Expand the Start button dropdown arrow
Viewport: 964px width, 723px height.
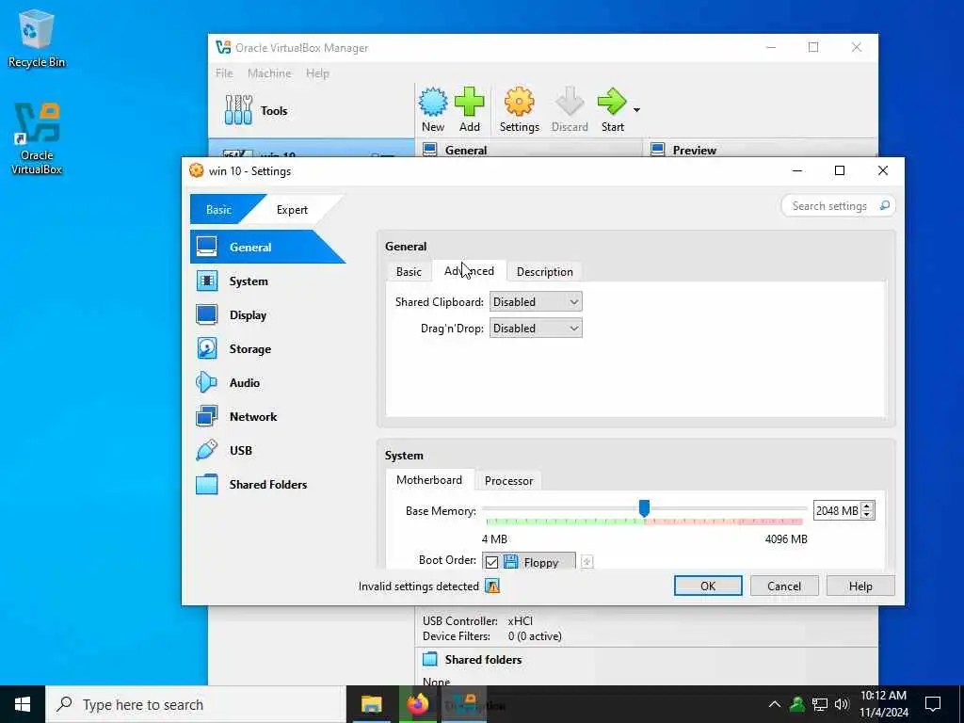(x=637, y=110)
